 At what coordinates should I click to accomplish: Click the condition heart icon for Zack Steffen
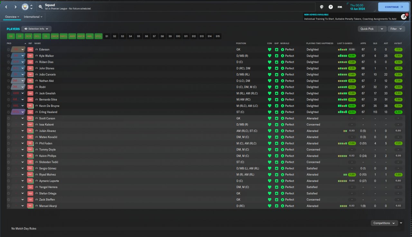click(x=269, y=200)
